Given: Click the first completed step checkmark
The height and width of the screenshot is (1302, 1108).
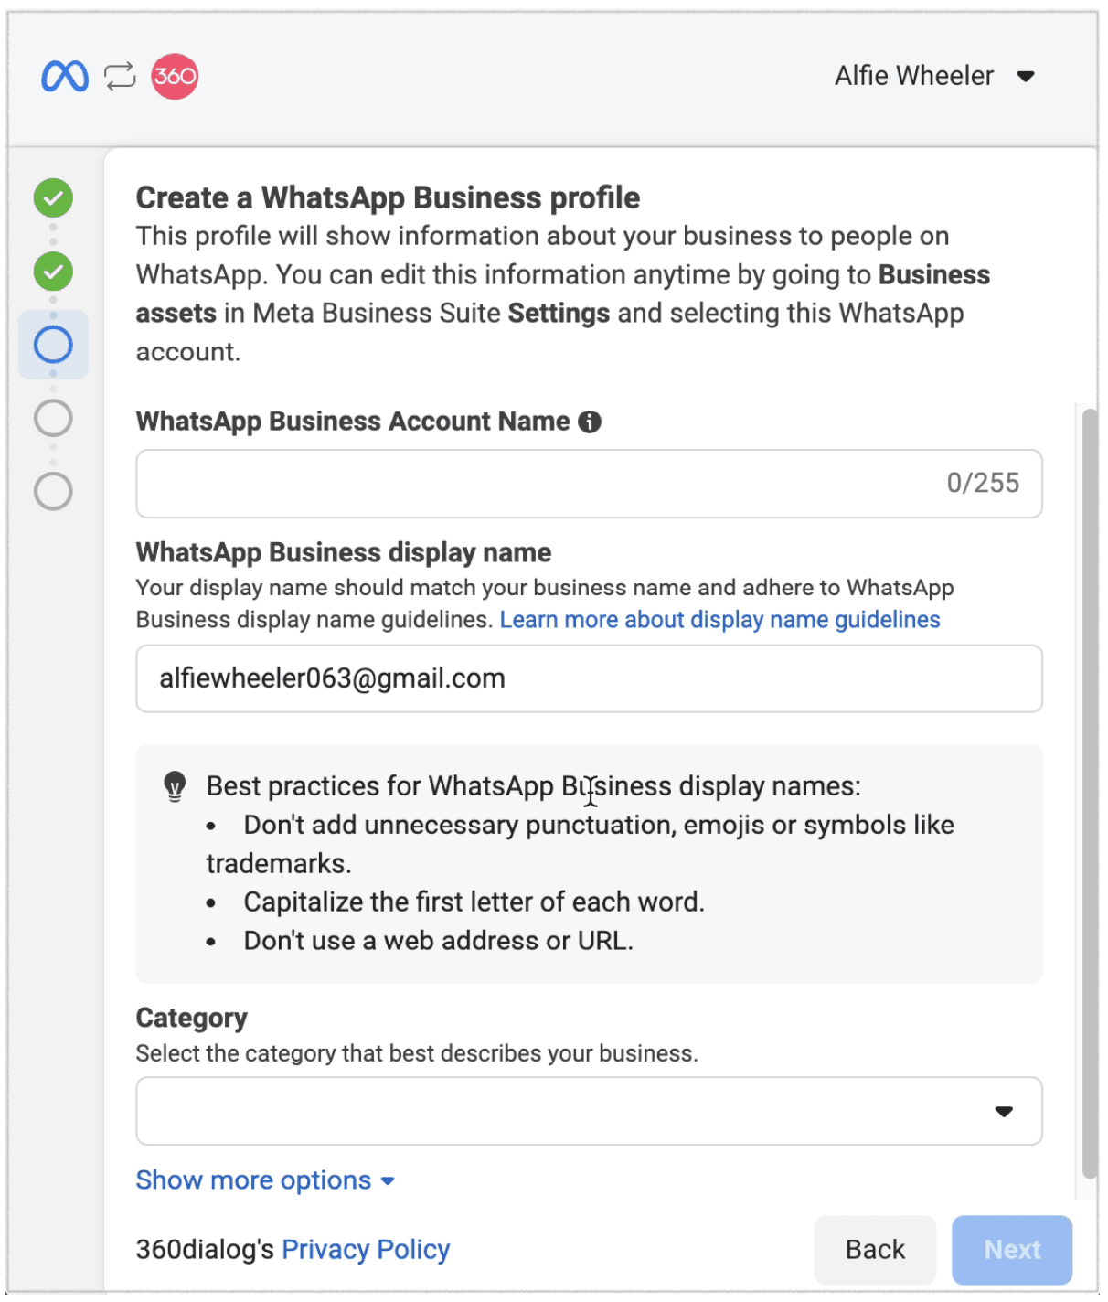Looking at the screenshot, I should pos(53,198).
